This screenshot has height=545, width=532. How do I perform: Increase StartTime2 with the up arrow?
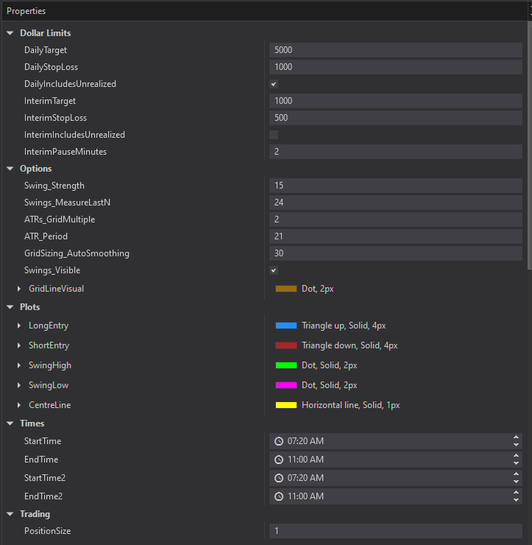click(x=516, y=474)
